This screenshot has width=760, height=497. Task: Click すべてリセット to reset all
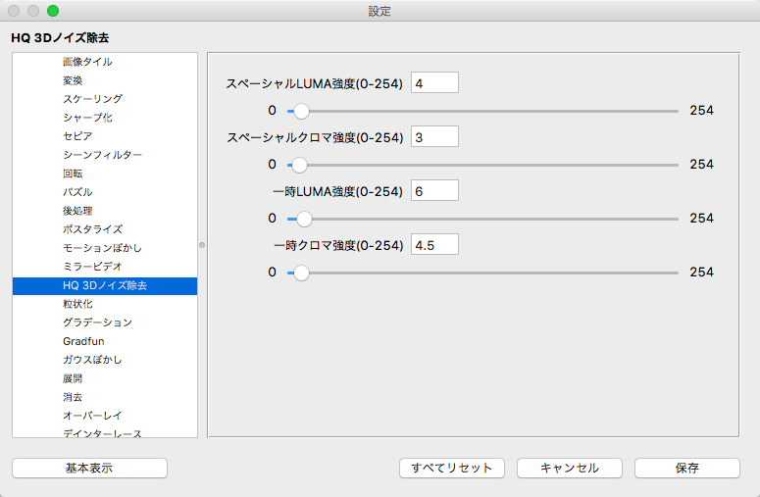[452, 468]
